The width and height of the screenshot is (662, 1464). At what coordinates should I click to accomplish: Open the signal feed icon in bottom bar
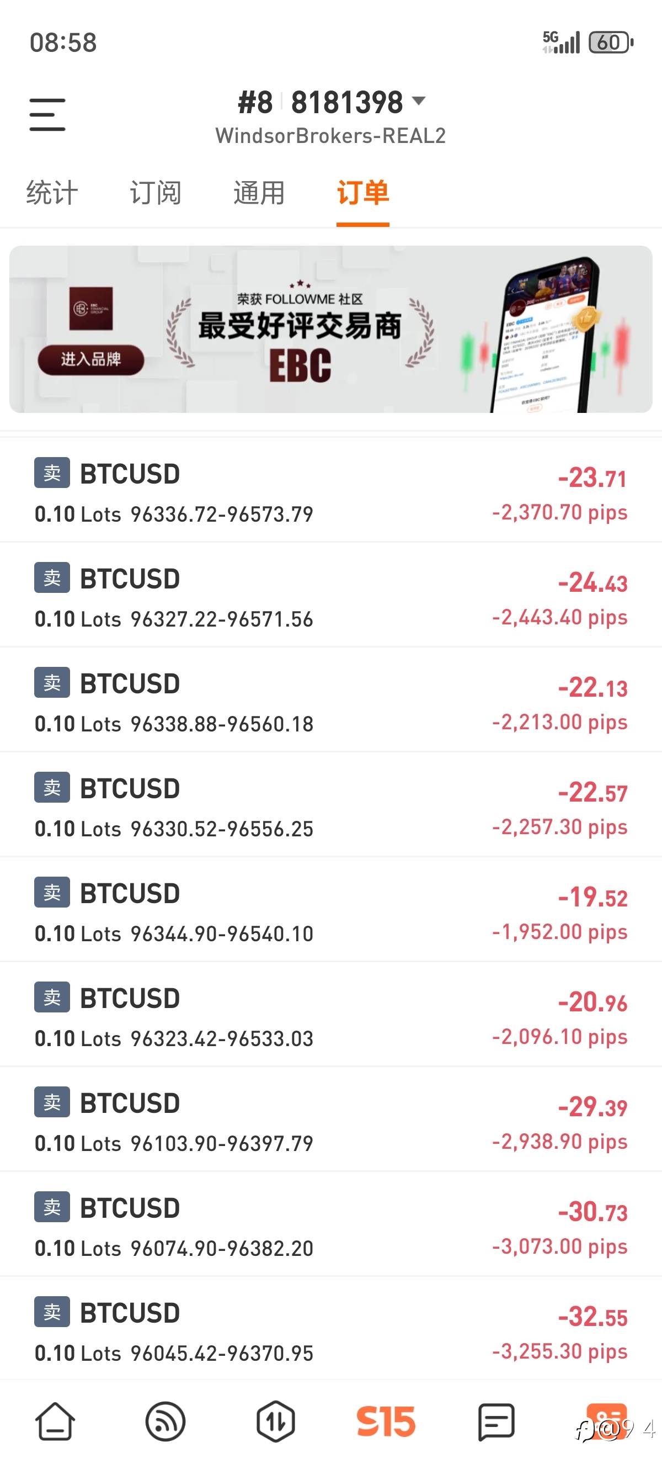click(x=165, y=1421)
